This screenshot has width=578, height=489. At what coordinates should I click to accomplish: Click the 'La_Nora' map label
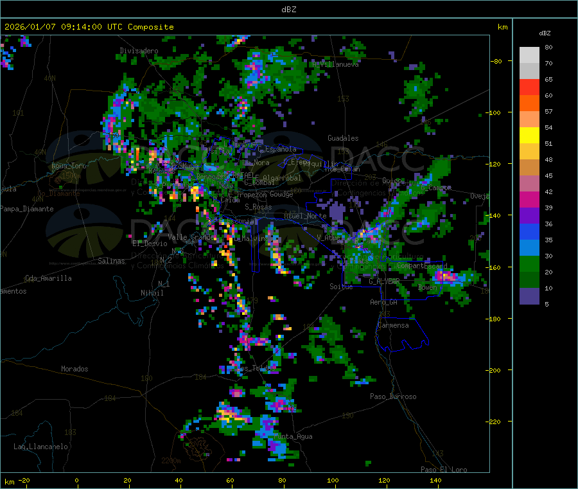256,163
